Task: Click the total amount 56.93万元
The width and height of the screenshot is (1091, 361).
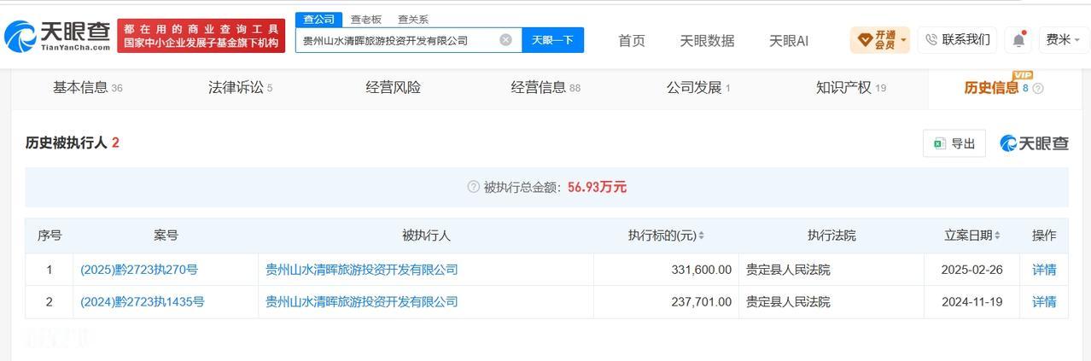Action: tap(597, 187)
